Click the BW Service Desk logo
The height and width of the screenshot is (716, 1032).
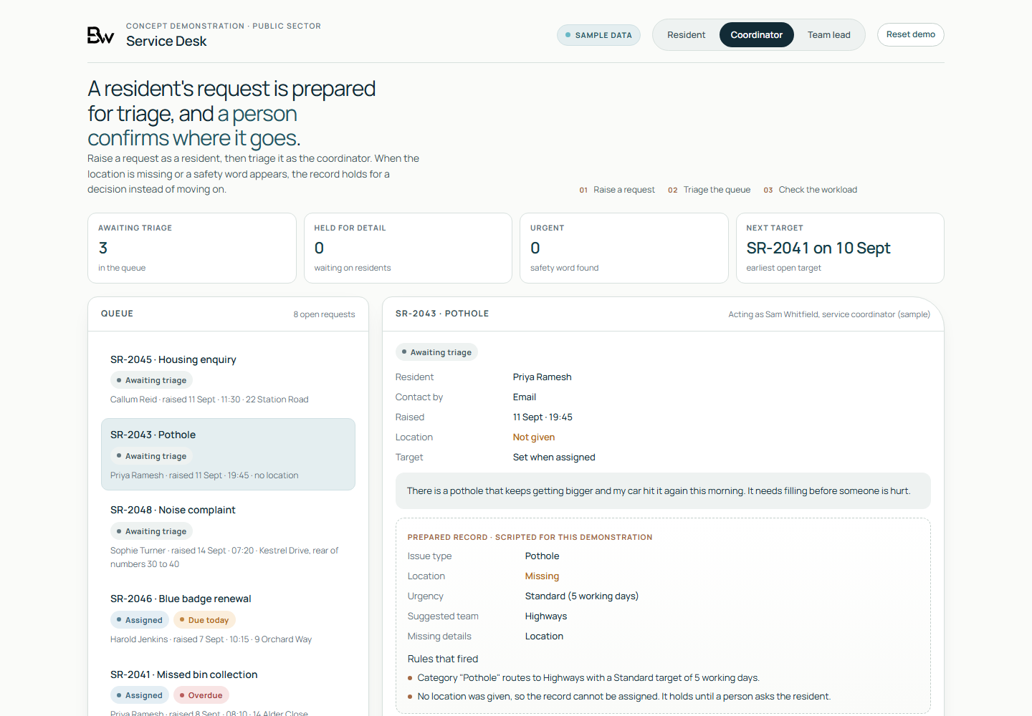tap(100, 35)
